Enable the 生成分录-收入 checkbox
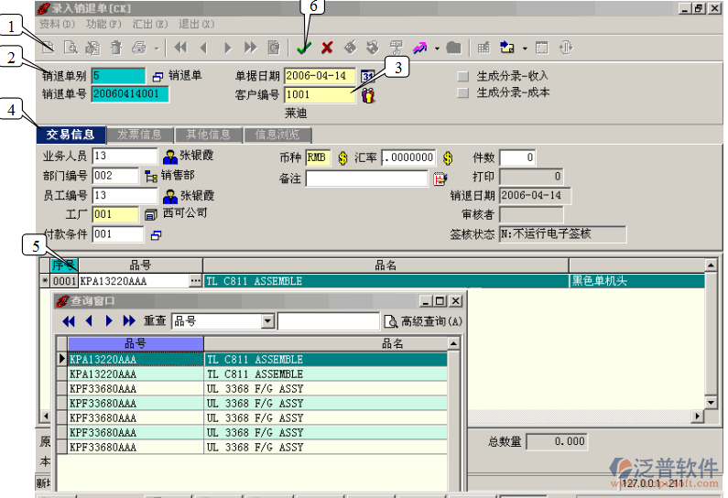The image size is (728, 498). click(463, 76)
